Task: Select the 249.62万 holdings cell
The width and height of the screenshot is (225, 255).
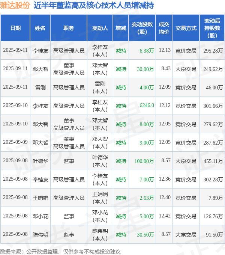Action: (213, 69)
